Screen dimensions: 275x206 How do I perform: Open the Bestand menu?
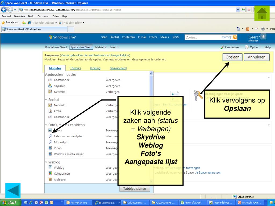[6, 16]
